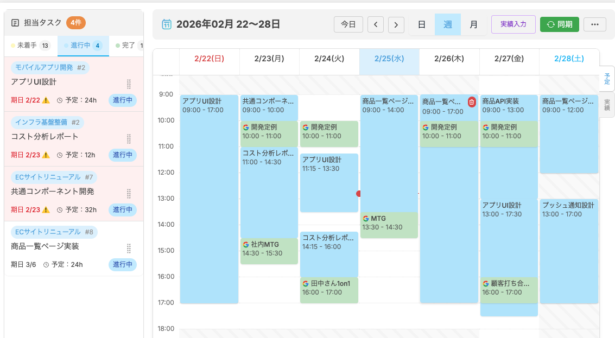
Task: Advance to next week with right chevron
Action: point(396,24)
